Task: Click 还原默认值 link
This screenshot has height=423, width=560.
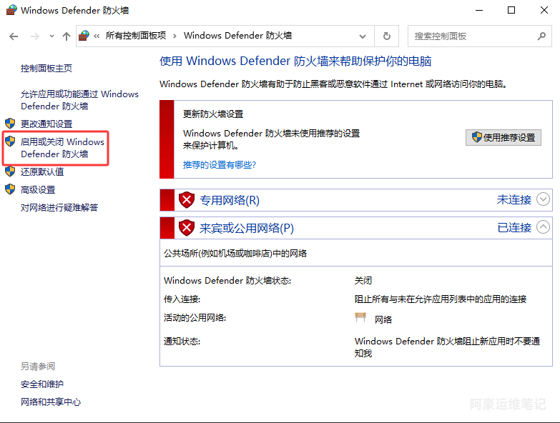Action: (42, 172)
